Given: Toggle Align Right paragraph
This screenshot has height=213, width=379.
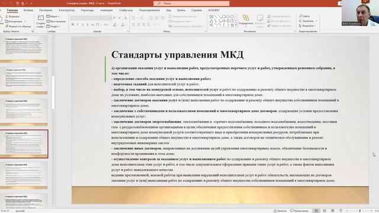Looking at the screenshot, I should click(143, 25).
